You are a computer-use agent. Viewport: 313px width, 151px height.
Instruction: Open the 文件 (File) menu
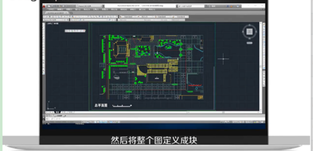(51, 9)
